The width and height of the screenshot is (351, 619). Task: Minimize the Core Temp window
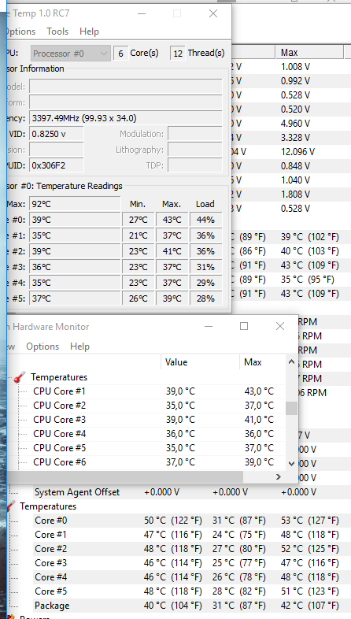142,13
